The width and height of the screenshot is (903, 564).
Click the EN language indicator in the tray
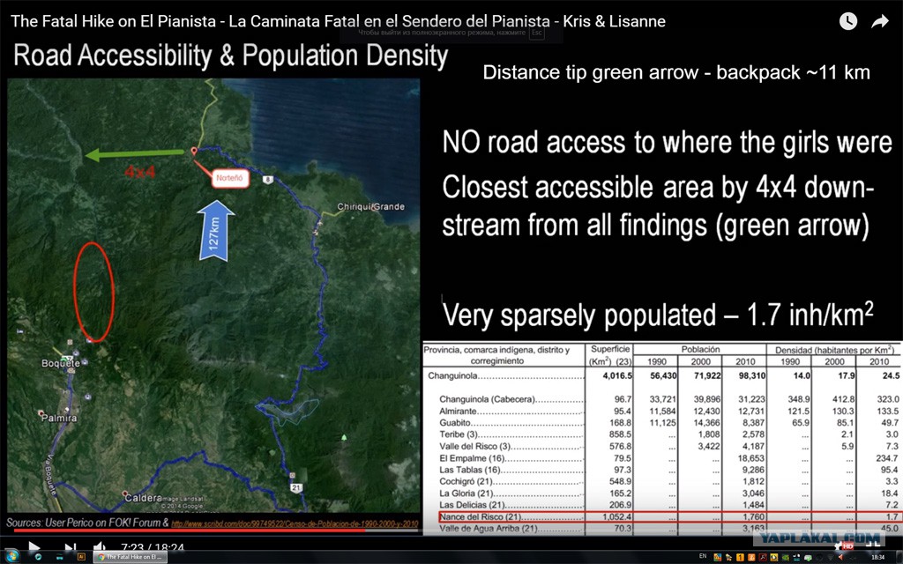click(703, 558)
